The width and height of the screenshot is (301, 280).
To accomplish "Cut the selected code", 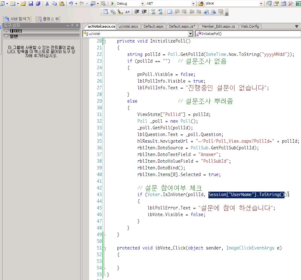I will coord(47,3).
